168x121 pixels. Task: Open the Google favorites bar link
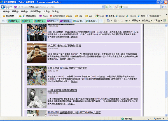(99, 16)
